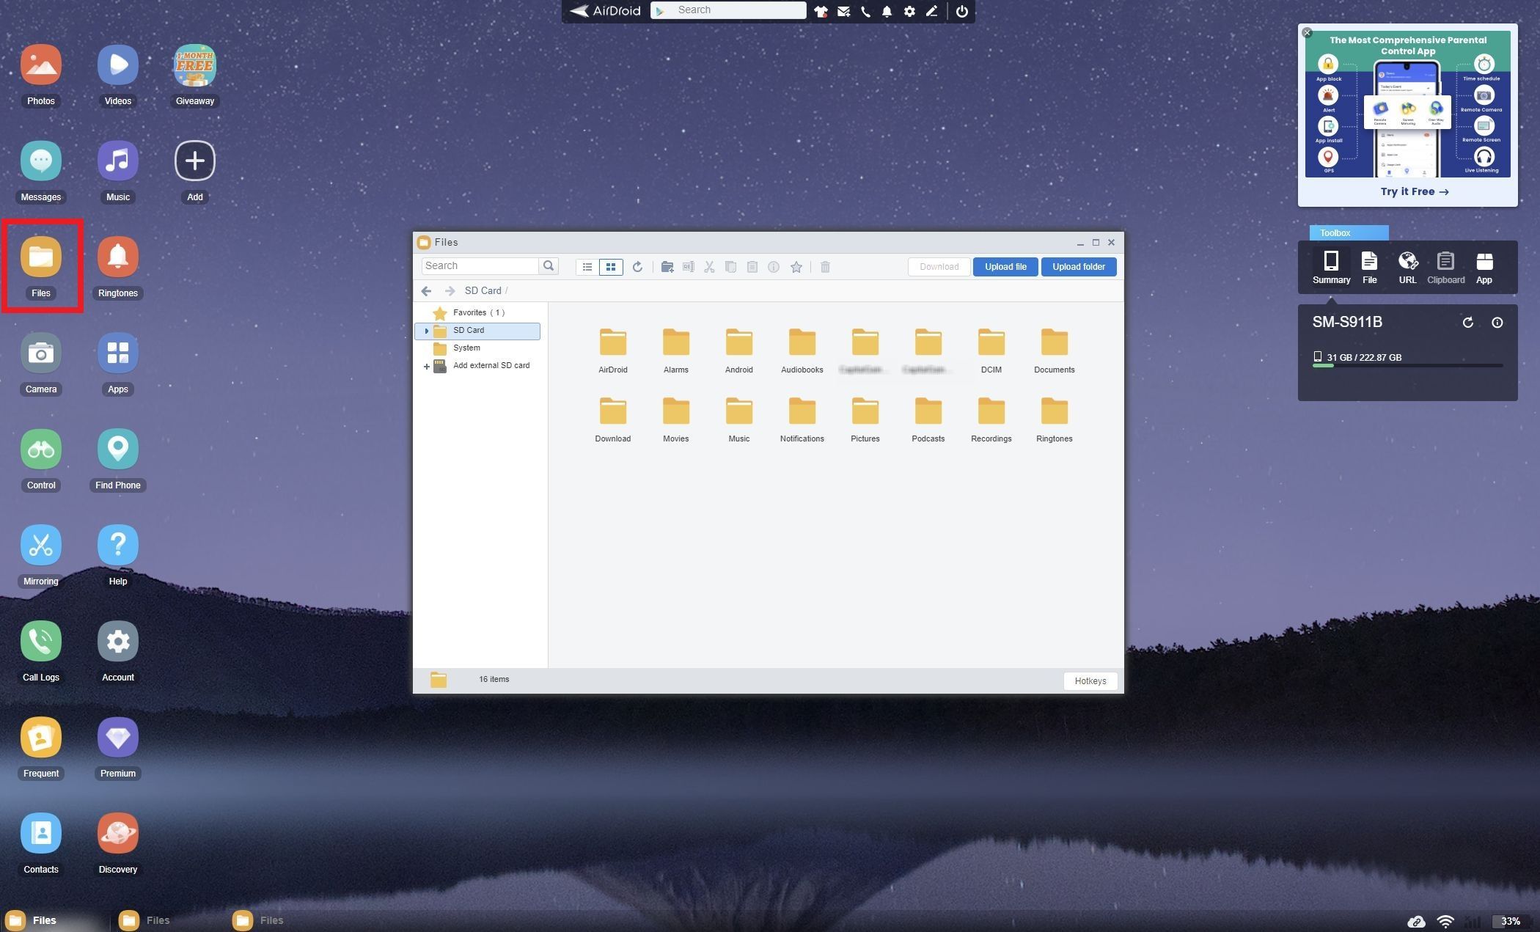Toggle grid view display mode
Image resolution: width=1540 pixels, height=932 pixels.
click(x=611, y=266)
